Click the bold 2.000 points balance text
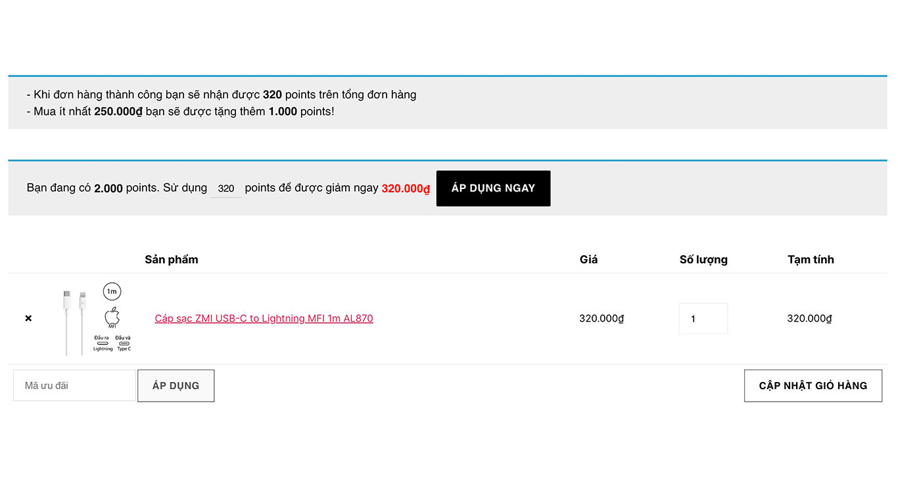 (x=110, y=188)
